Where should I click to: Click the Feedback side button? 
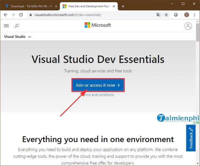191,138
